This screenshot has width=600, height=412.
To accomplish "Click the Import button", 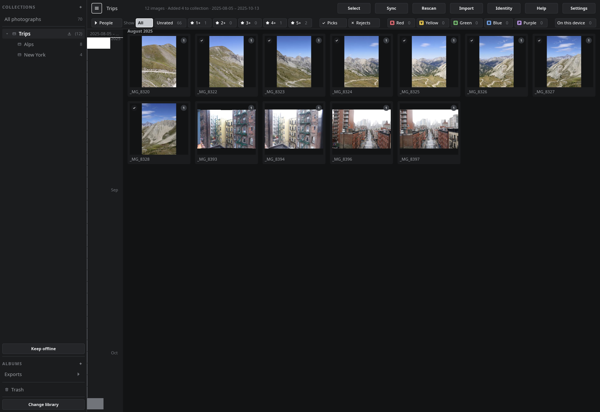I will 466,8.
